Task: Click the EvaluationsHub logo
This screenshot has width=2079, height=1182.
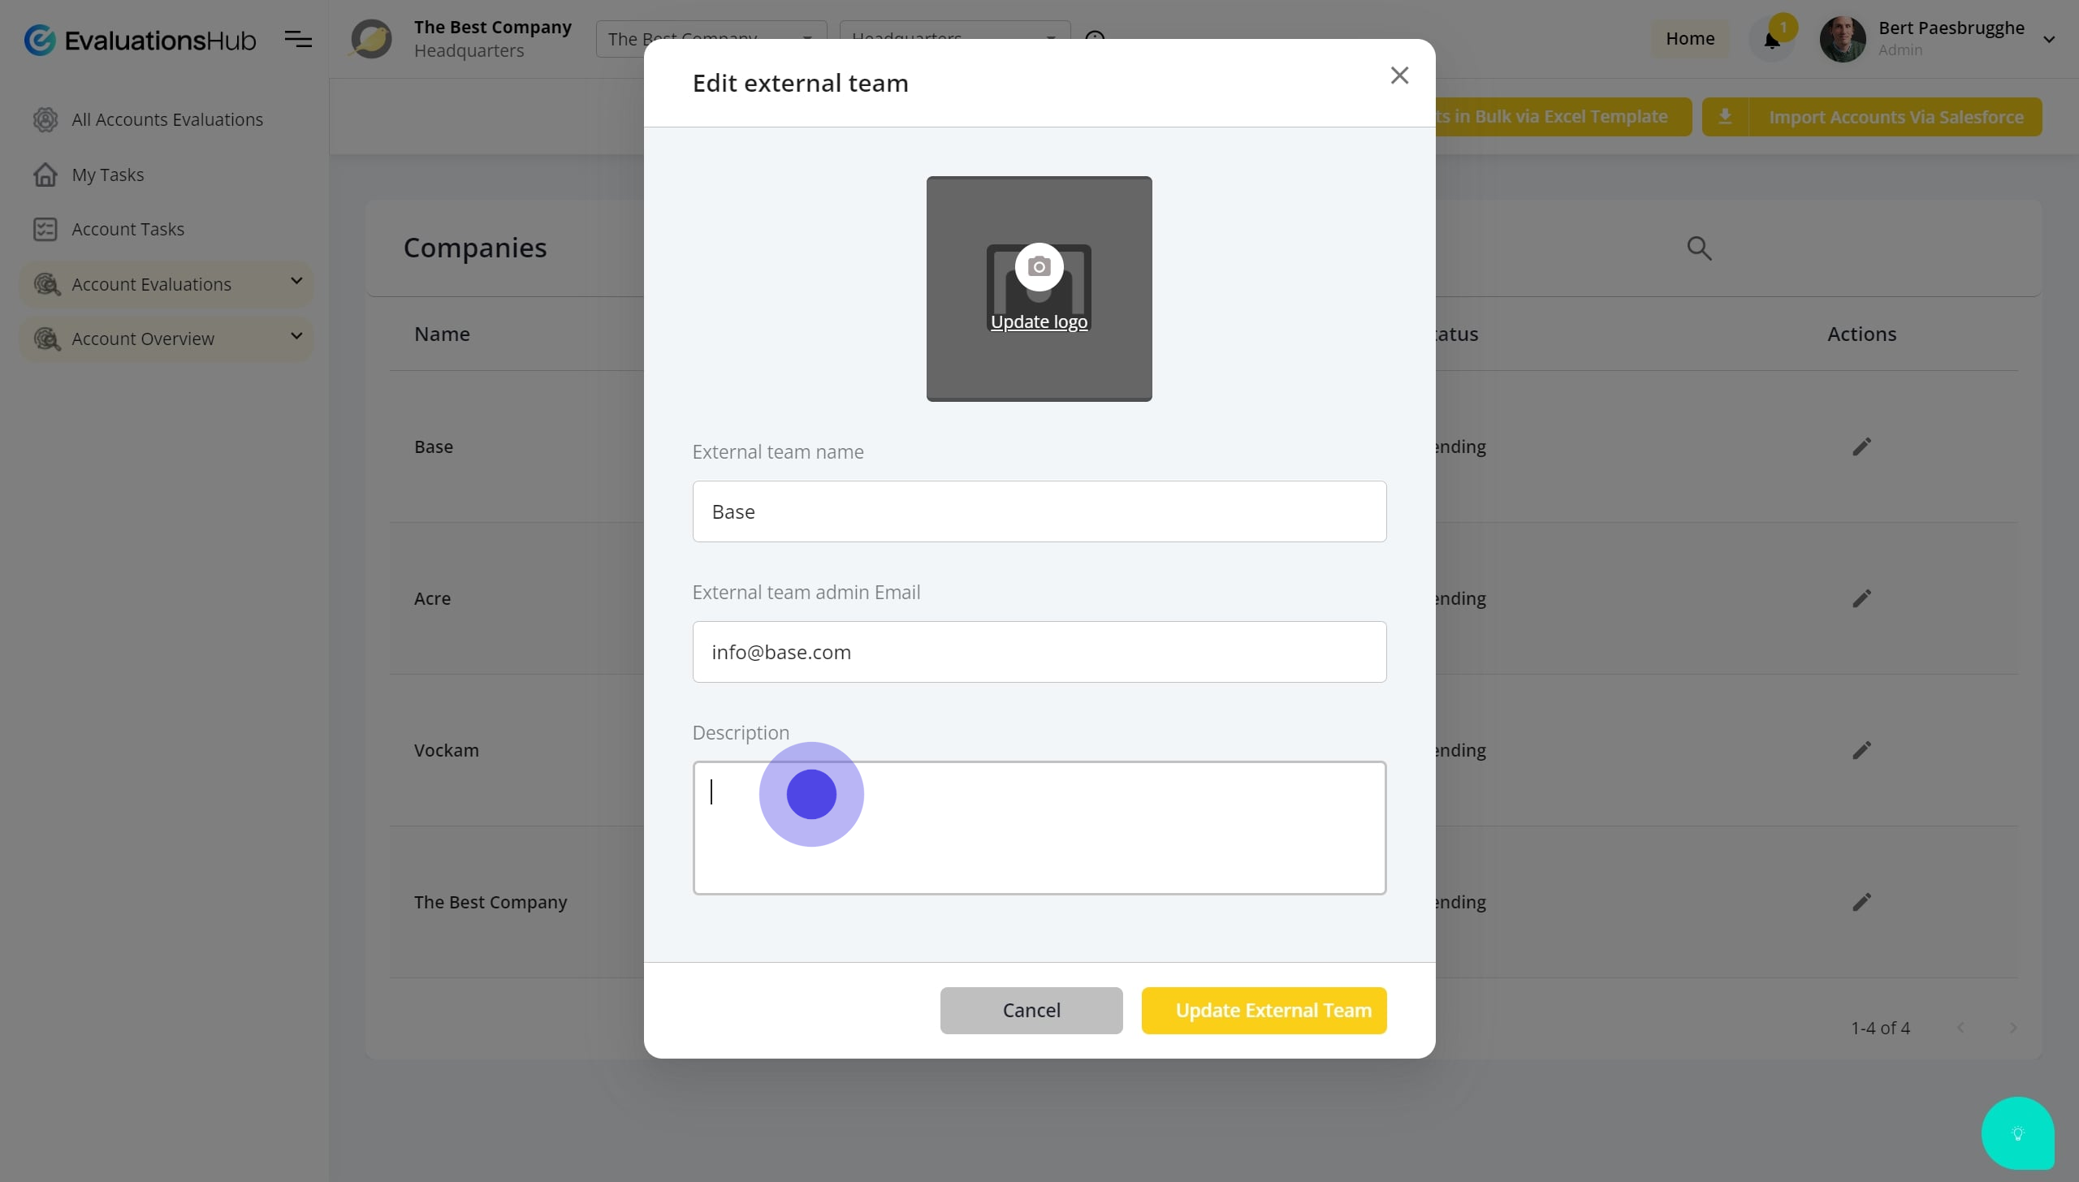Action: click(140, 40)
